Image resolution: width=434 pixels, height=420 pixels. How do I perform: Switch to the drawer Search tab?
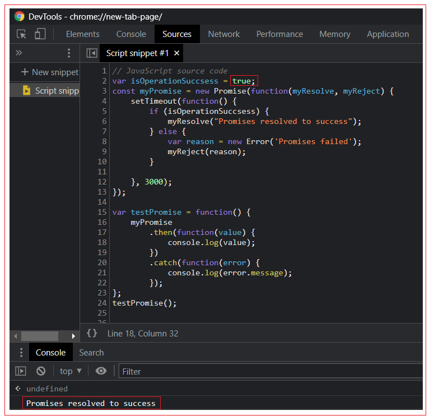point(91,352)
